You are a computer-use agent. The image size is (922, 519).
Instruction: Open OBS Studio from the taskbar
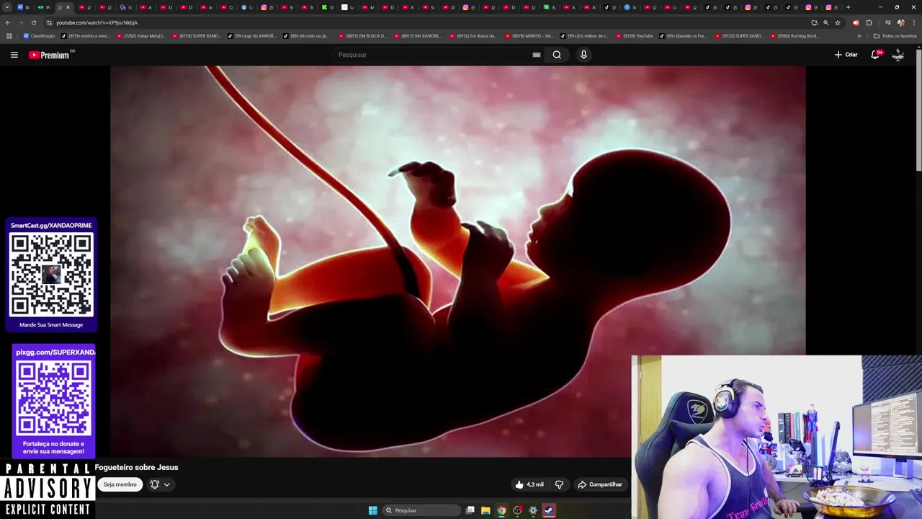[x=517, y=510]
